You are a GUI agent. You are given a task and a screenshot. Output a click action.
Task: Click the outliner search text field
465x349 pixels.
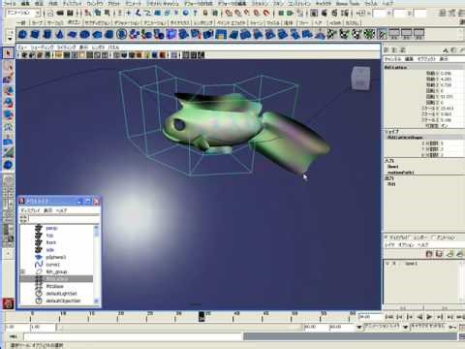pos(64,219)
